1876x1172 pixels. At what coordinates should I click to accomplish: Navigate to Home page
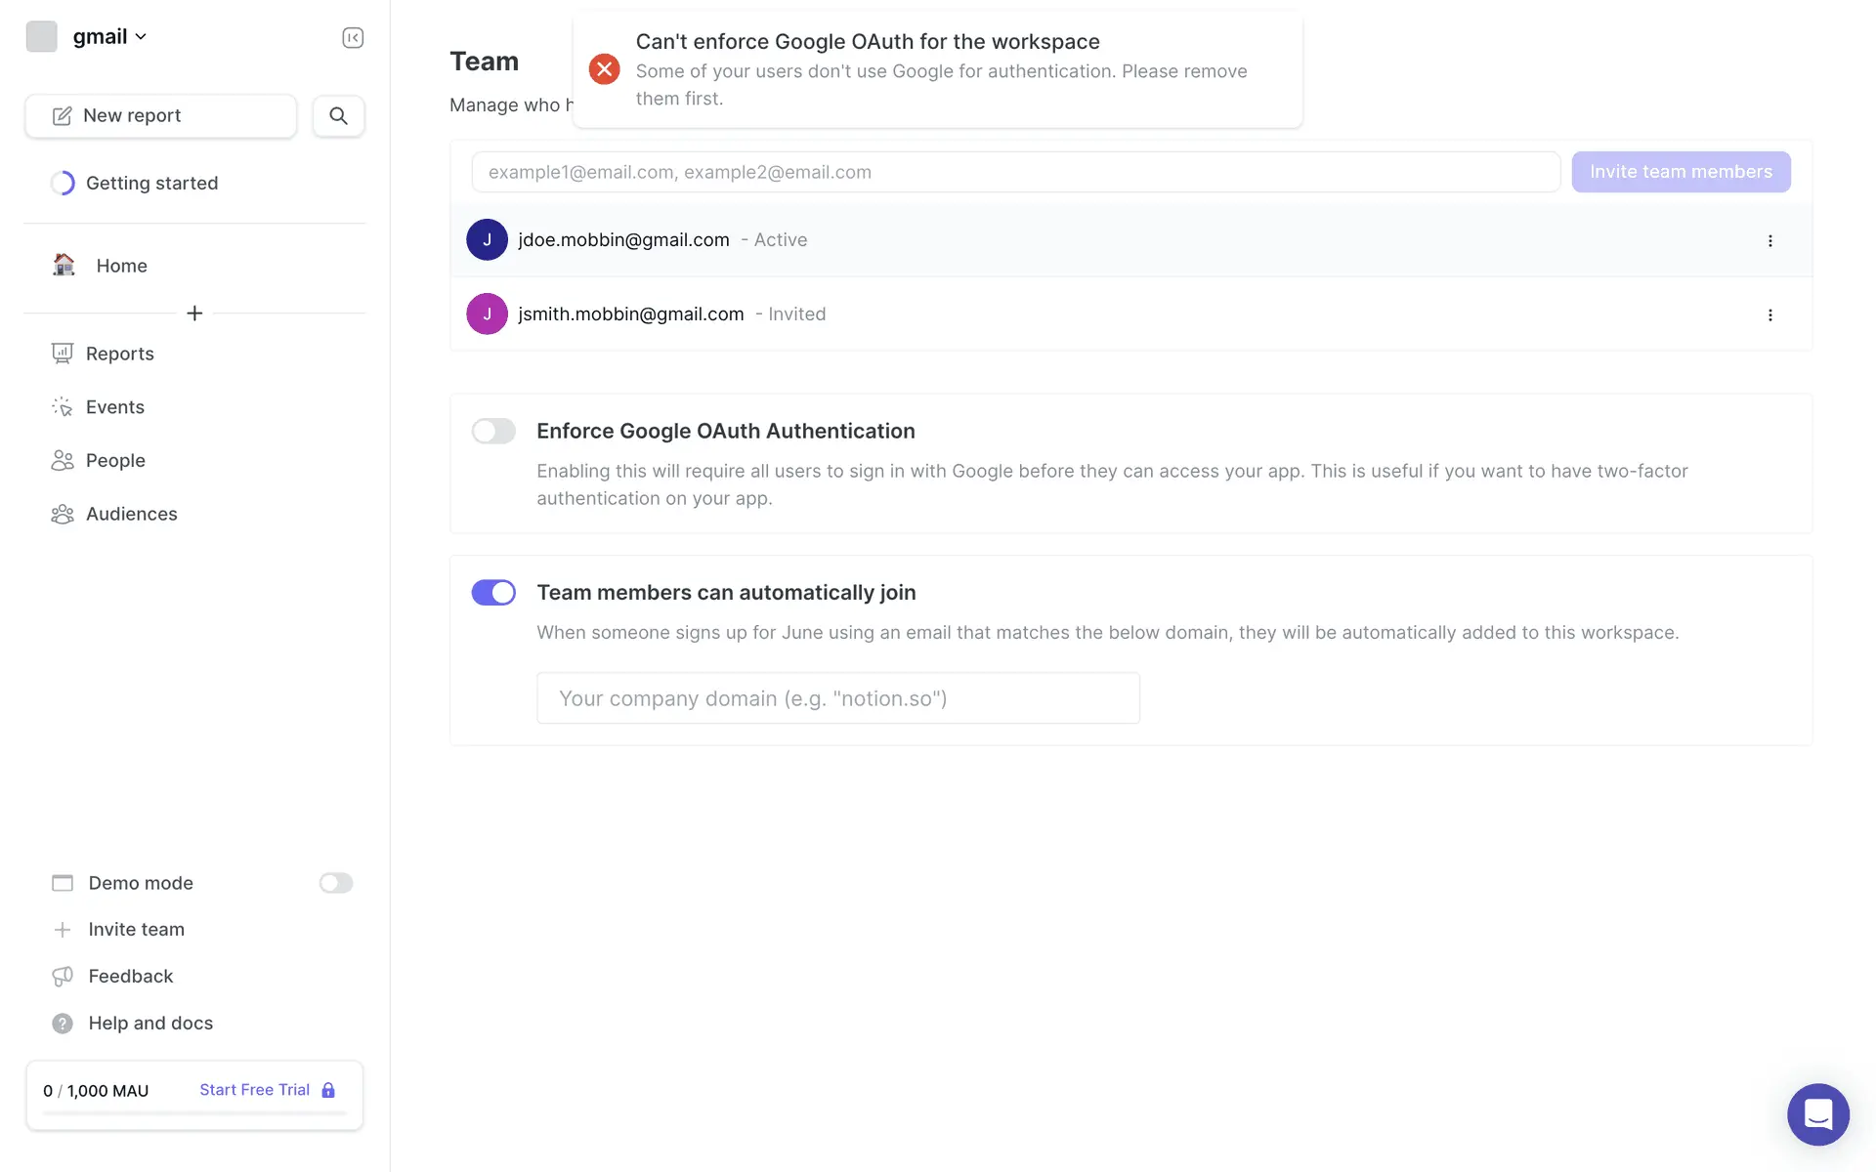(121, 266)
